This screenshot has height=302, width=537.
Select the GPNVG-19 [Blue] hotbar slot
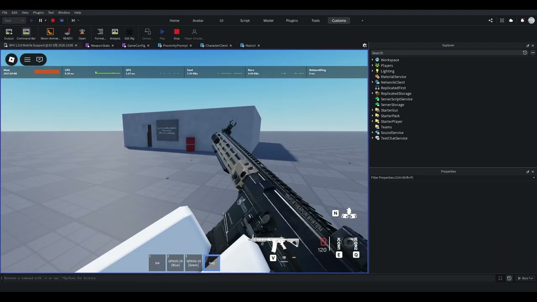point(175,263)
